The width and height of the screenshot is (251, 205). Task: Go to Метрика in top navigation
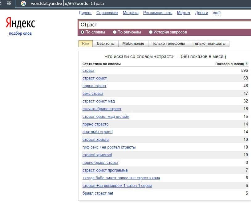(131, 13)
